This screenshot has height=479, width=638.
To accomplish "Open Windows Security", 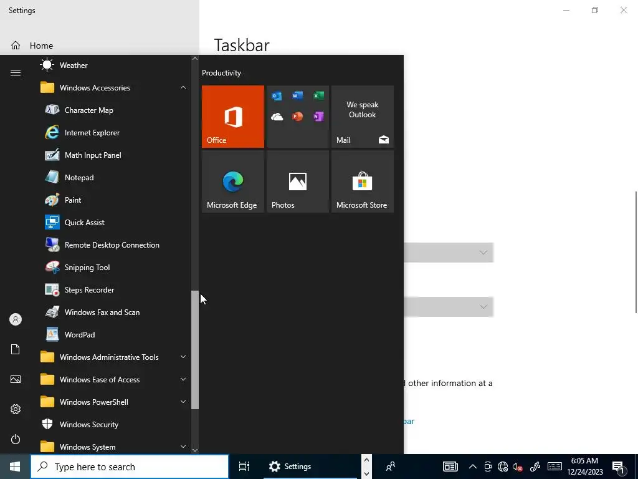I will tap(113, 424).
